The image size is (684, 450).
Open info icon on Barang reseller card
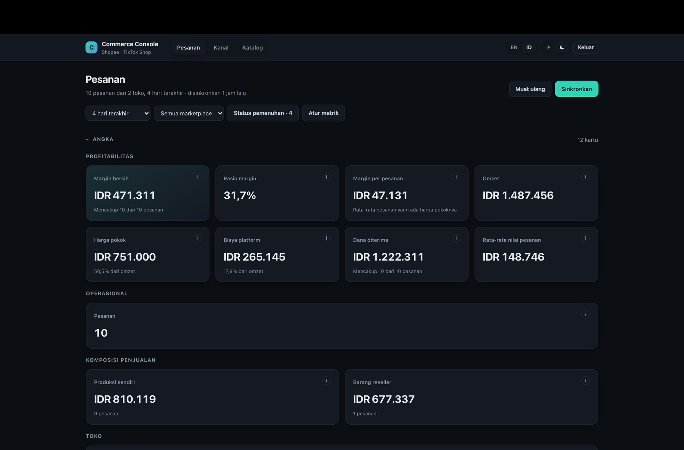(586, 381)
